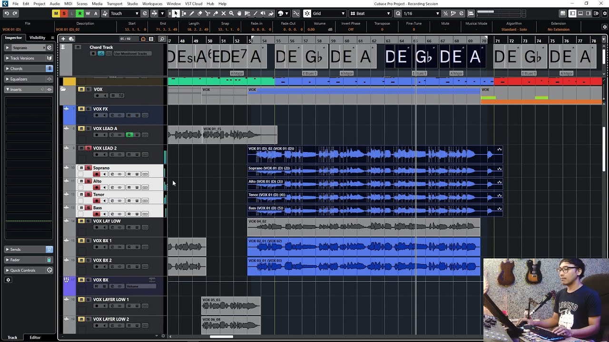Switch to the Visibility tab
Screen dimensions: 609x342
tap(37, 38)
